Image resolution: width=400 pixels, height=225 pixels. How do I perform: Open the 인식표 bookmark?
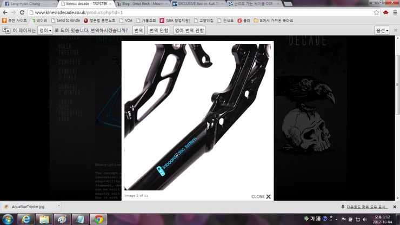[x=225, y=21]
